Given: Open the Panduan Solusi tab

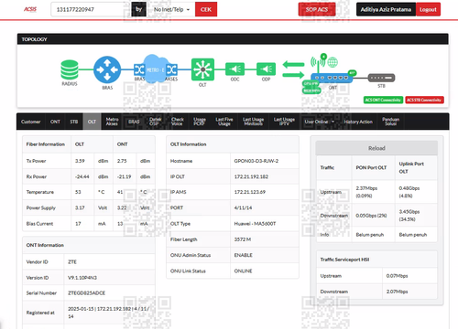Looking at the screenshot, I should (390, 122).
